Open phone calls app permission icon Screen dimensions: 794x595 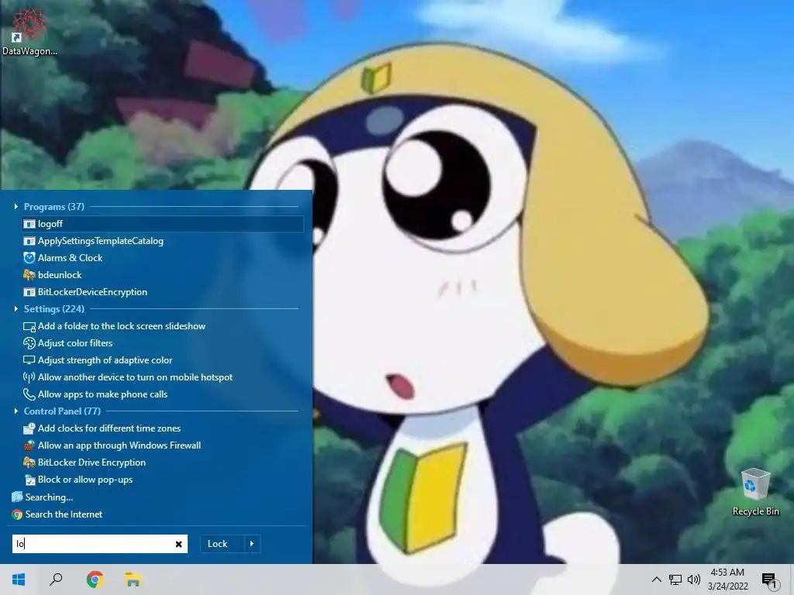[29, 394]
